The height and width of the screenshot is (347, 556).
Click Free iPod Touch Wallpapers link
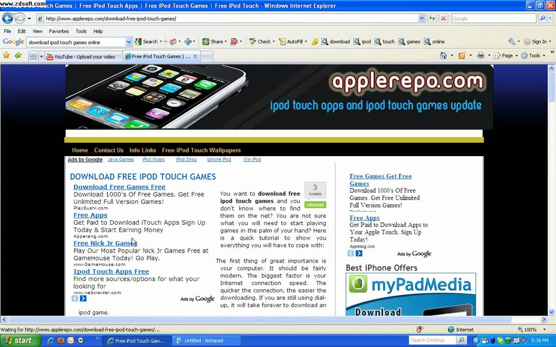201,150
